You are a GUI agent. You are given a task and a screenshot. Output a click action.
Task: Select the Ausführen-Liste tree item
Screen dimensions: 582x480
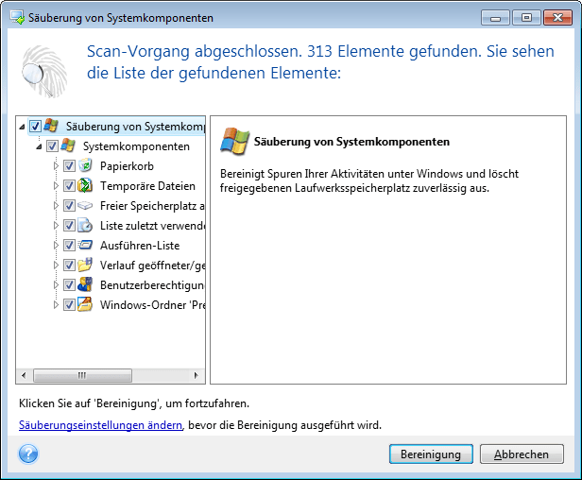[x=139, y=246]
